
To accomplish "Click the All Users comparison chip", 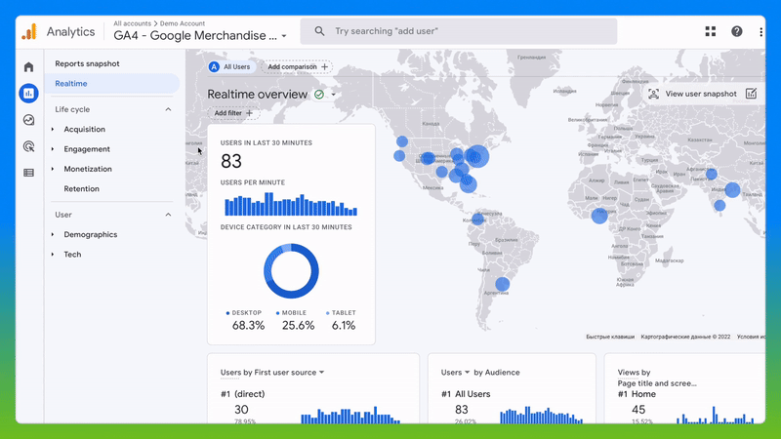I will pos(231,66).
